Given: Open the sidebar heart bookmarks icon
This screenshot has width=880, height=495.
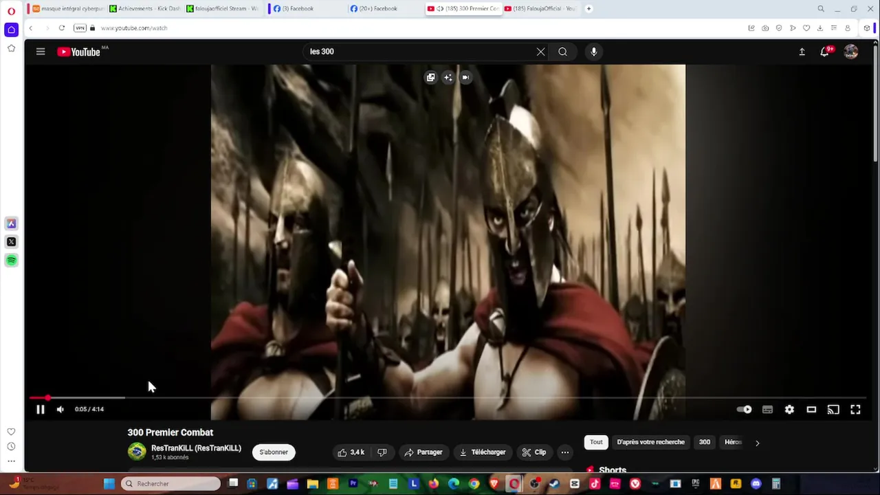Looking at the screenshot, I should [11, 432].
